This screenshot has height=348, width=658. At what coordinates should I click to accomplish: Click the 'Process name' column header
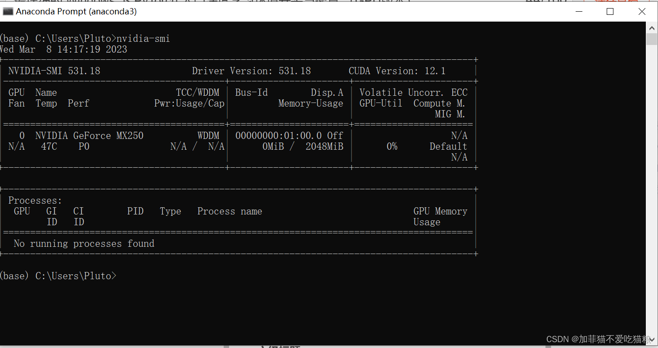click(230, 211)
